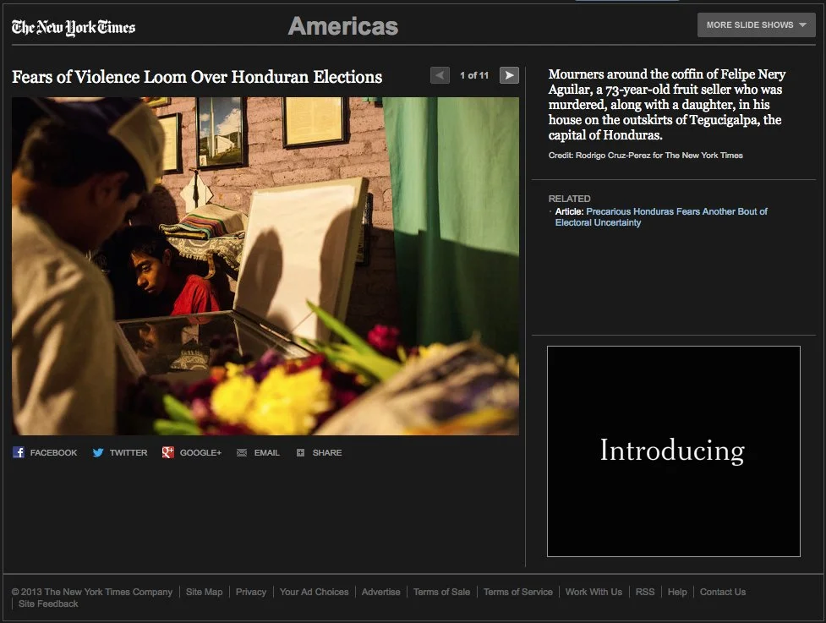Visit the Terms of Service link
The width and height of the screenshot is (826, 623).
(517, 592)
